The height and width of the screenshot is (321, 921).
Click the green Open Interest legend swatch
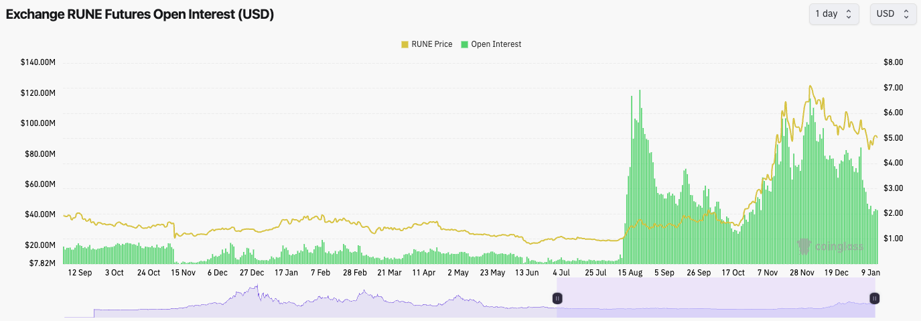point(464,44)
